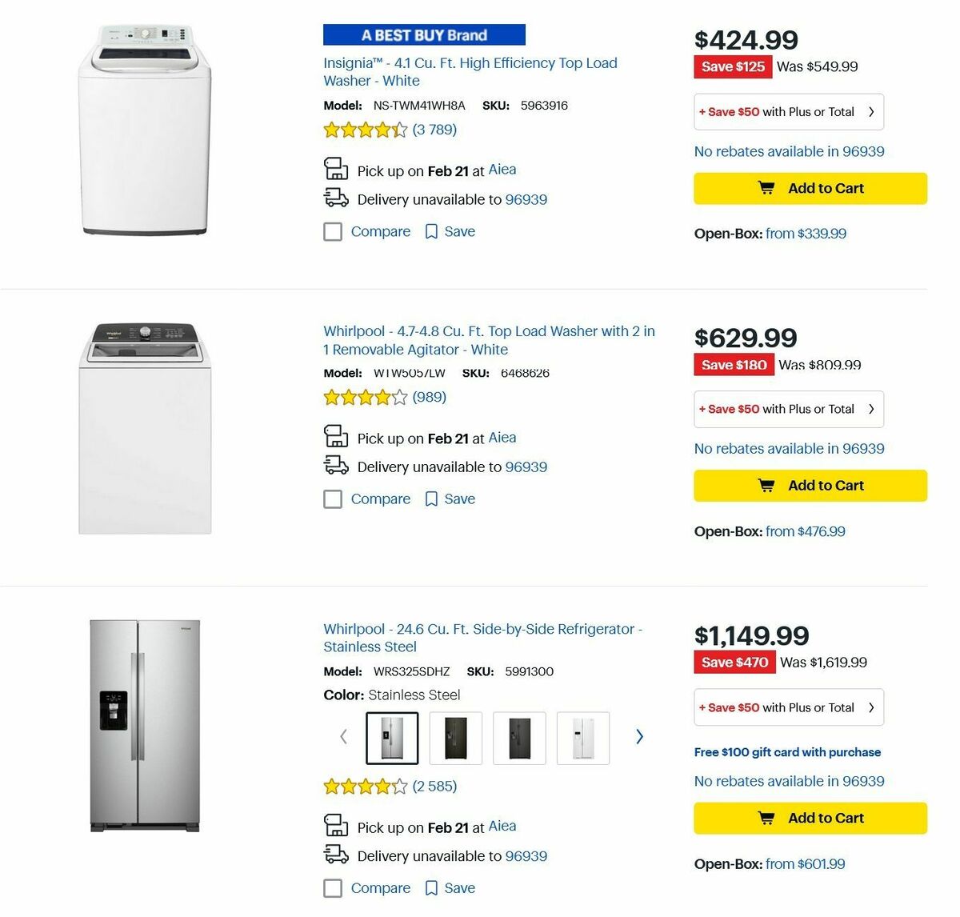Click the right chevron on the refrigerator color carousel
Screen dimensions: 960x917
[639, 736]
